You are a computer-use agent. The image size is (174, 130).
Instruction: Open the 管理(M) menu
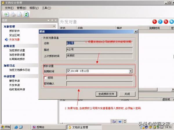click(21, 8)
